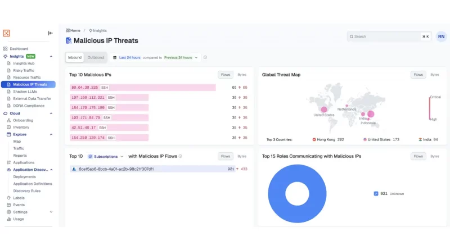450x250 pixels.
Task: Open the RN user avatar menu
Action: tap(440, 37)
